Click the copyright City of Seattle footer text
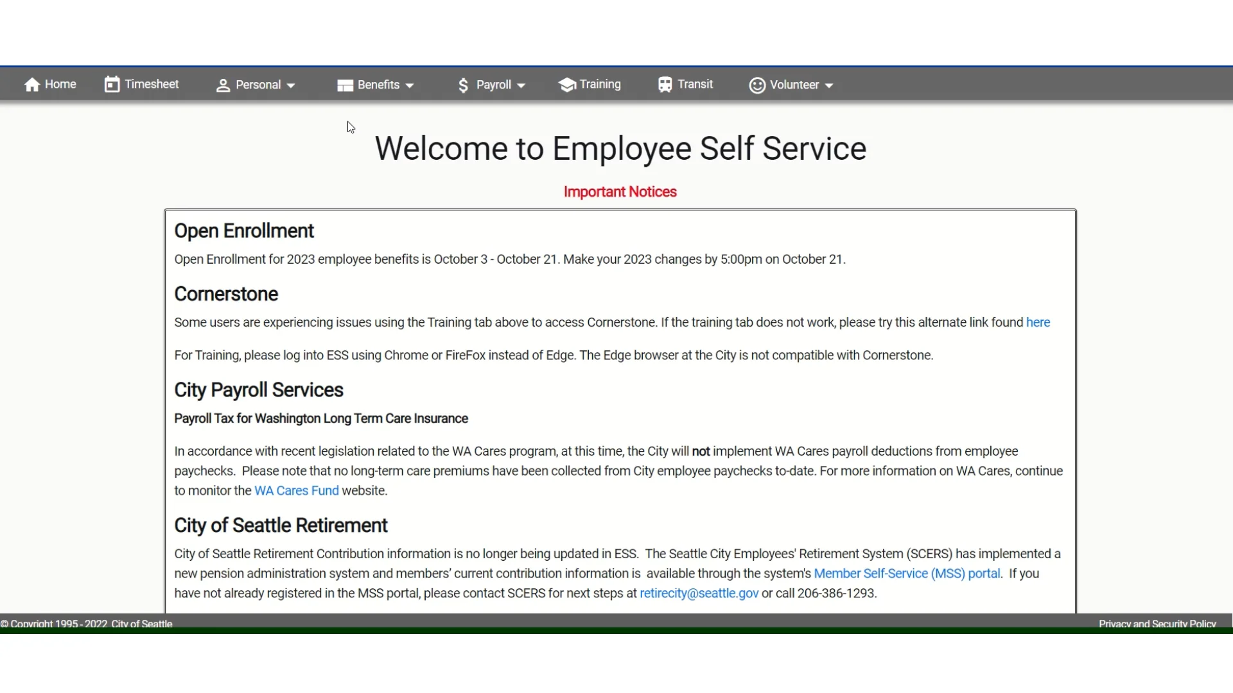 tap(86, 624)
